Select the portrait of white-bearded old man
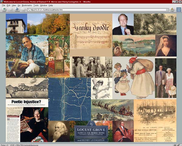182x146 pixels. tap(59, 131)
